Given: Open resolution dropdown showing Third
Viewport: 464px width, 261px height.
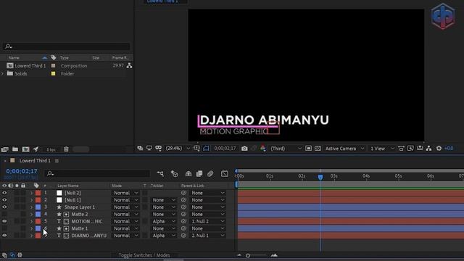Looking at the screenshot, I should point(286,148).
